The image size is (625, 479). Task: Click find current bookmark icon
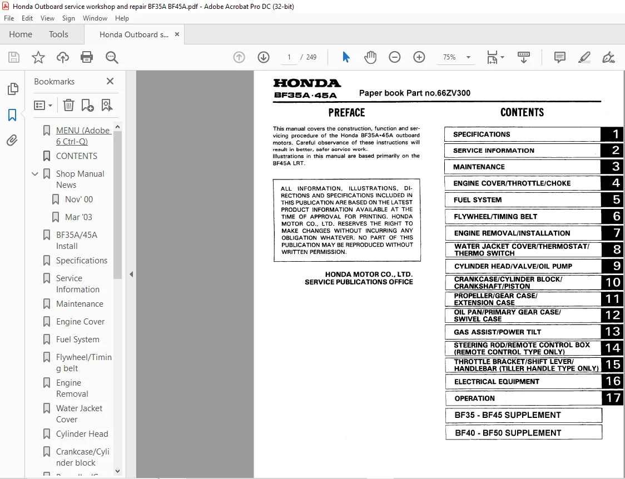pos(107,105)
